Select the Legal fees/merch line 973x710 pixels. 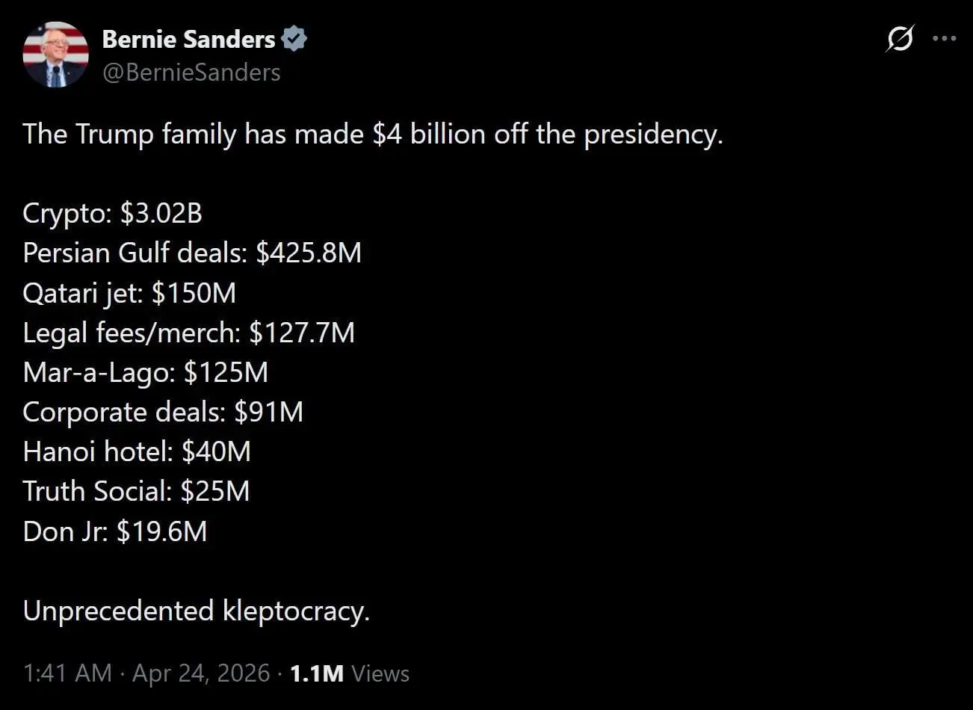(188, 333)
